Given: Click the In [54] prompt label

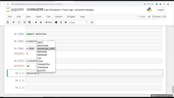Looking at the screenshot, I should [19, 34].
